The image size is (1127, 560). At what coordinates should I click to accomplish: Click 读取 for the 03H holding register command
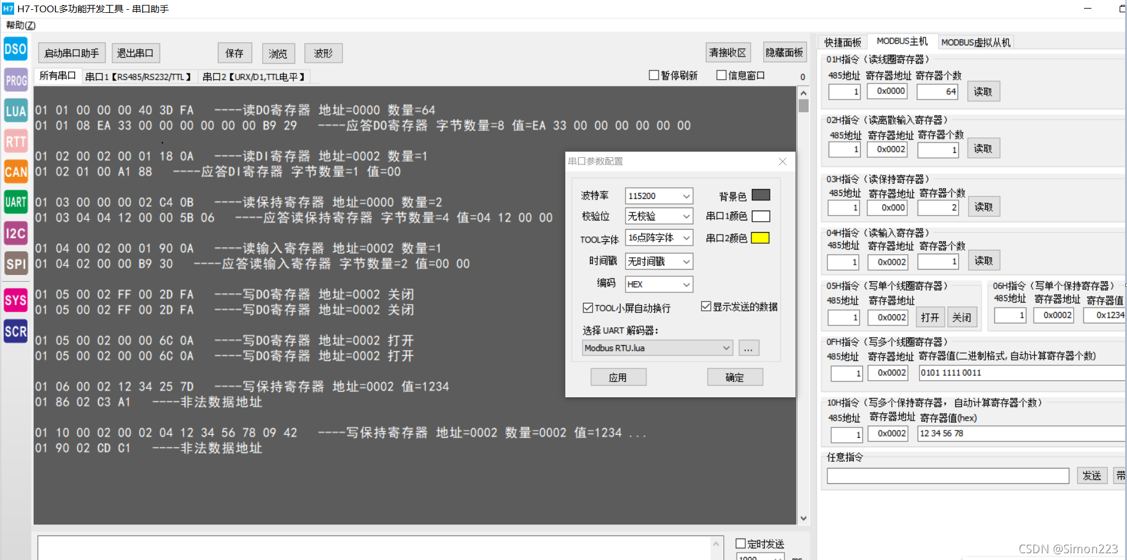984,207
